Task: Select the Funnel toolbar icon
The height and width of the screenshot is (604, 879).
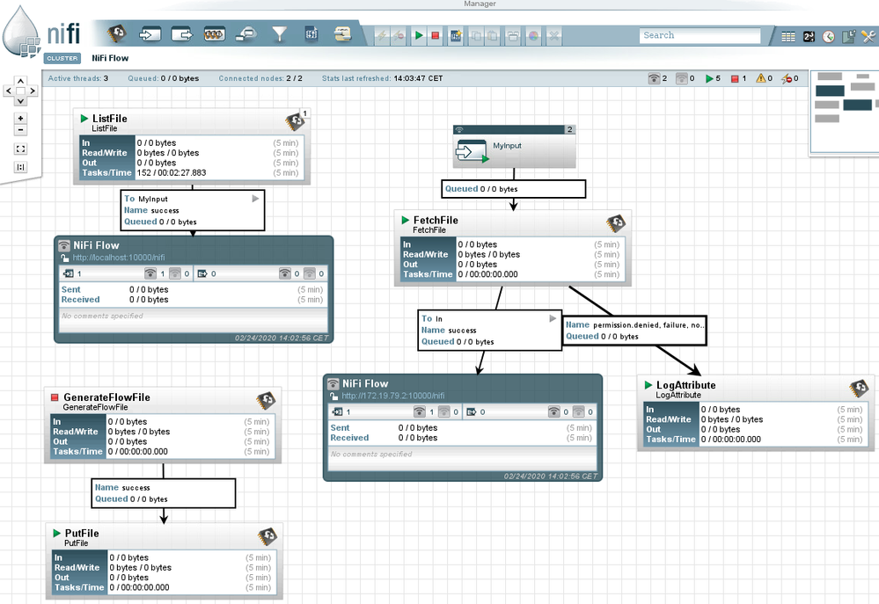Action: pos(279,35)
